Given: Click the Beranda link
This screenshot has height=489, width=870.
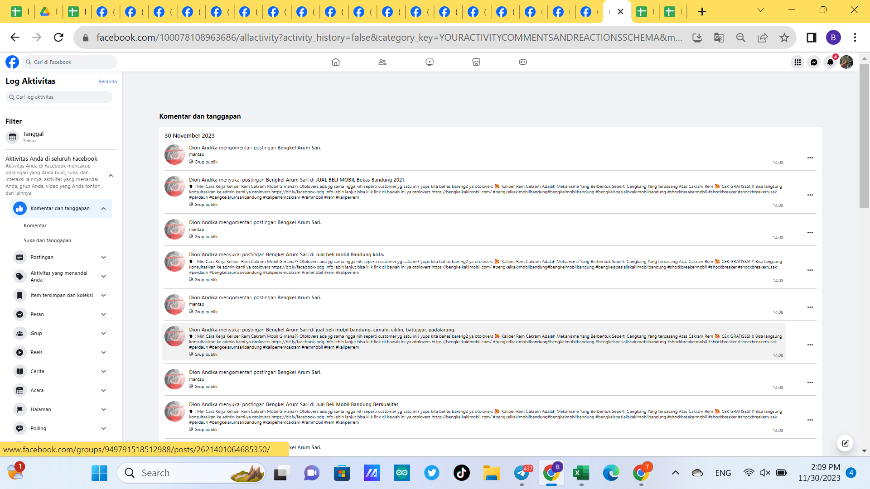Looking at the screenshot, I should coord(107,81).
